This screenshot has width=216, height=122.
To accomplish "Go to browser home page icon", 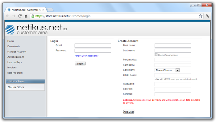I will pyautogui.click(x=26, y=16).
